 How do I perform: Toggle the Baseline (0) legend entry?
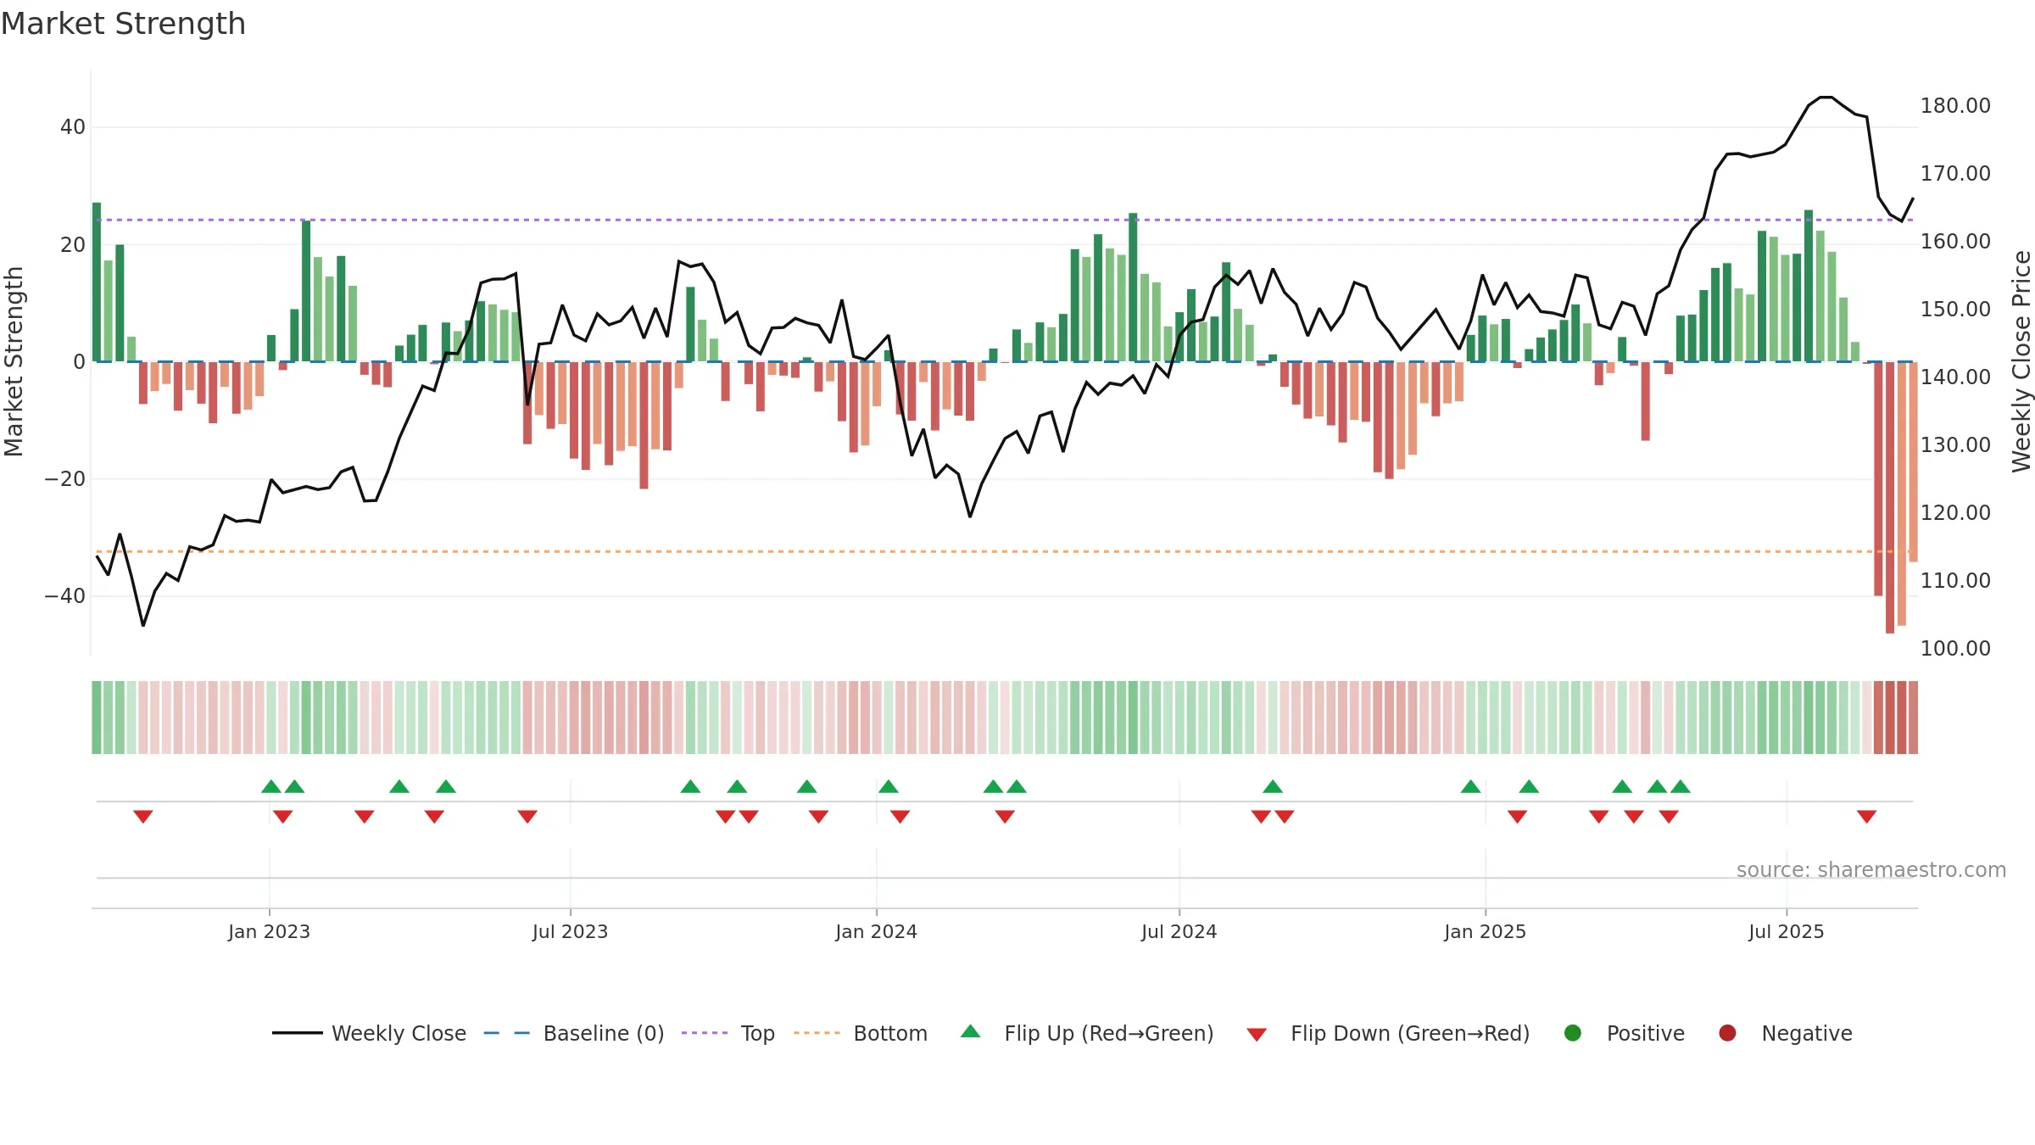[x=574, y=1033]
